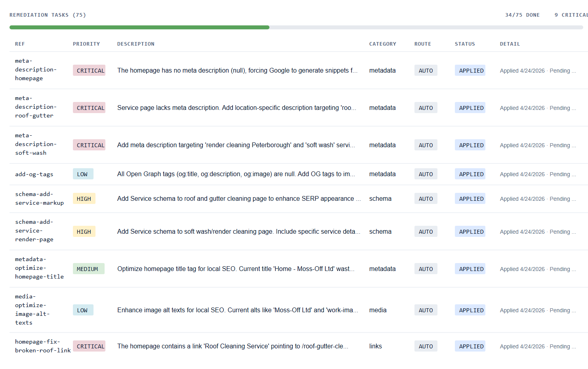Open the add-og-tags task ref
The image size is (588, 369).
click(x=34, y=174)
